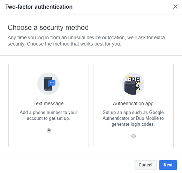Click the phone icon for Text message
Image resolution: width=182 pixels, height=173 pixels.
point(48,84)
